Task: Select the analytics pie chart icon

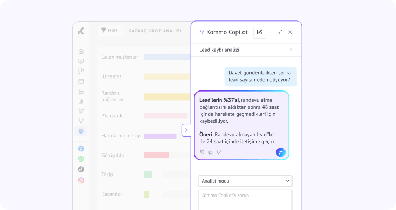Action: pos(81,131)
